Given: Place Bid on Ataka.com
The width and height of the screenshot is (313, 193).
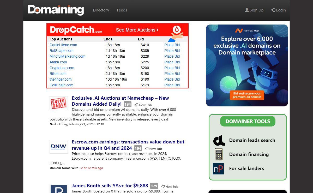Looking at the screenshot, I should tap(172, 62).
